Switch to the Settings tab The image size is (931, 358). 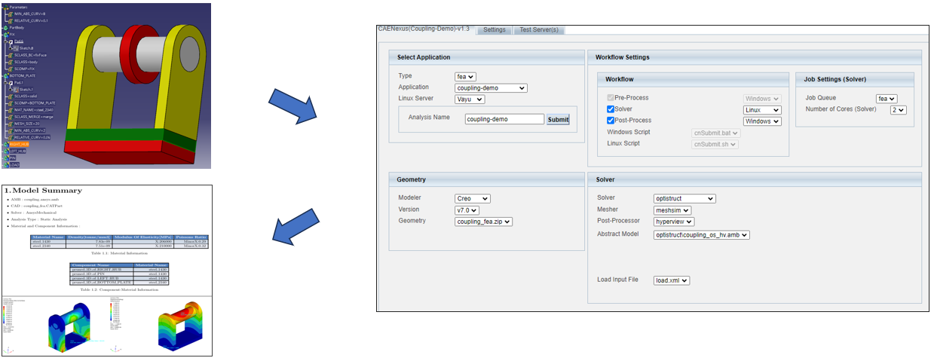point(495,29)
